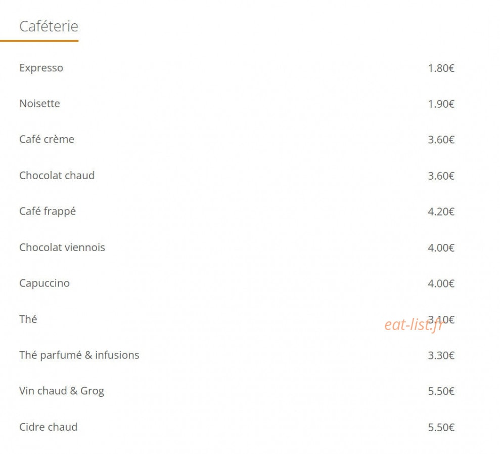Click the 4.00€ Capuccino price
This screenshot has height=454, width=500.
coord(441,283)
